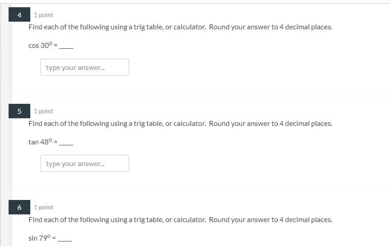Click the blank line after sin 79° =
The height and width of the screenshot is (246, 390).
tap(65, 239)
